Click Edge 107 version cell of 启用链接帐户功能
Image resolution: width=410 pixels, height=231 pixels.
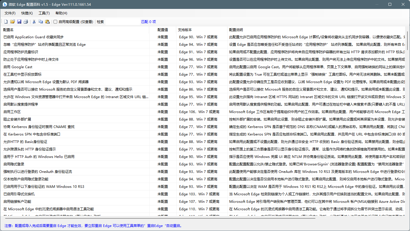[x=199, y=201]
